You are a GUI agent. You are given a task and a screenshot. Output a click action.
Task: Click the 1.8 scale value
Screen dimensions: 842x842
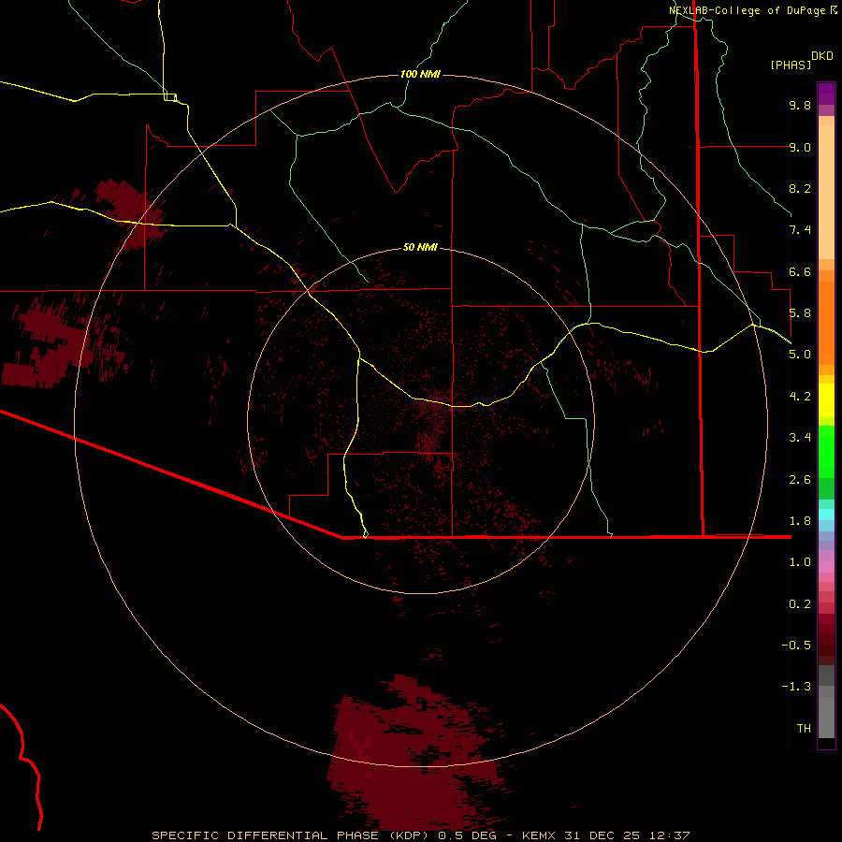point(800,521)
